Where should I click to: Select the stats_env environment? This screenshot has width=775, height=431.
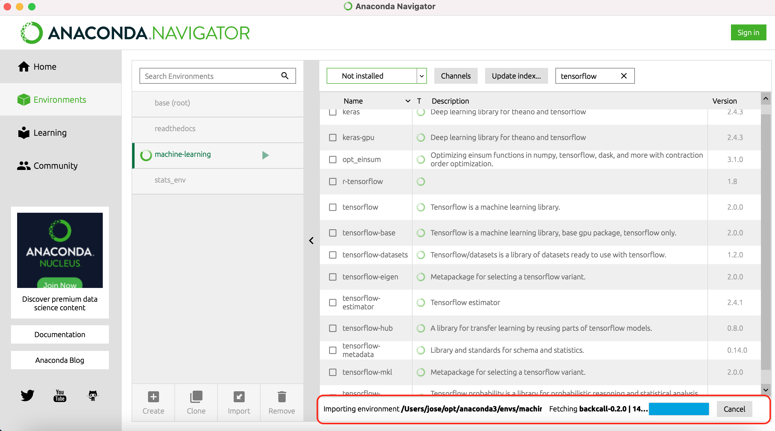(x=218, y=181)
